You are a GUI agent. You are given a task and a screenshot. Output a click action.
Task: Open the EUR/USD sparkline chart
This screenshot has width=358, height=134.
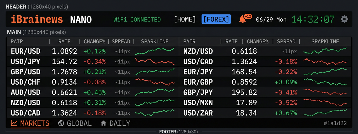(x=155, y=51)
